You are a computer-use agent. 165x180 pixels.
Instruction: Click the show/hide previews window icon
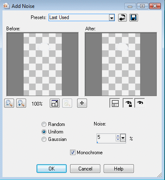(55, 103)
